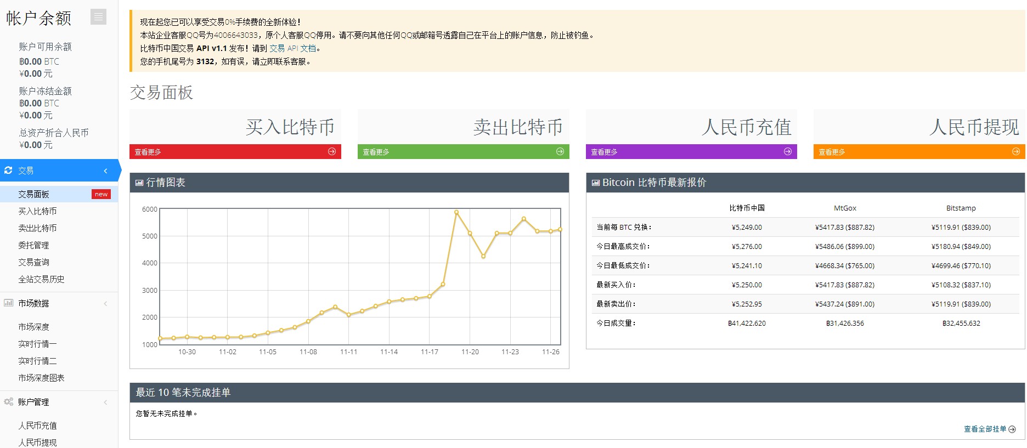Click the arrow icon on red 买入比特币 bar
Viewport: 1027px width, 448px height.
point(332,152)
